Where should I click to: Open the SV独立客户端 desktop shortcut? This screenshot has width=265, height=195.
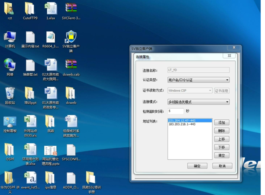tap(71, 38)
